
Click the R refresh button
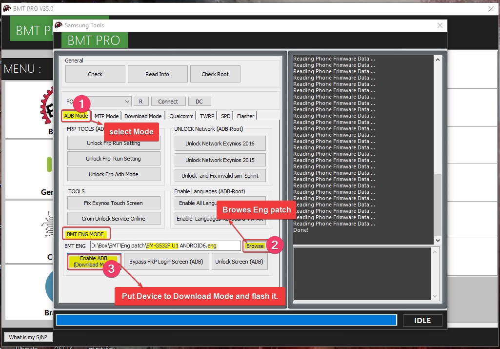click(x=140, y=102)
